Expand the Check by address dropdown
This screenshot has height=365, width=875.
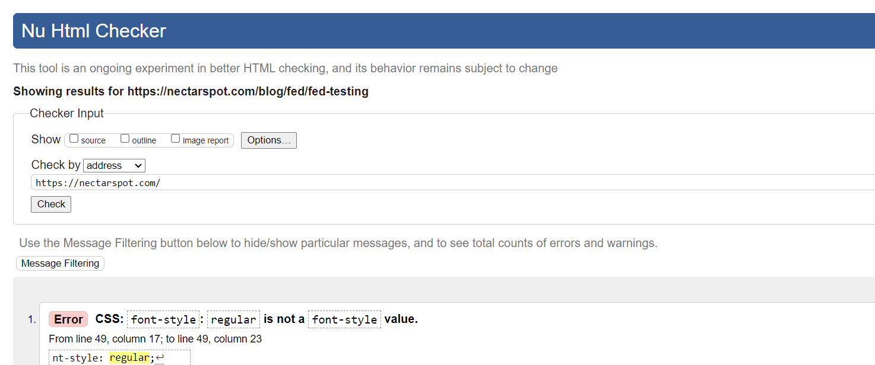(x=115, y=165)
